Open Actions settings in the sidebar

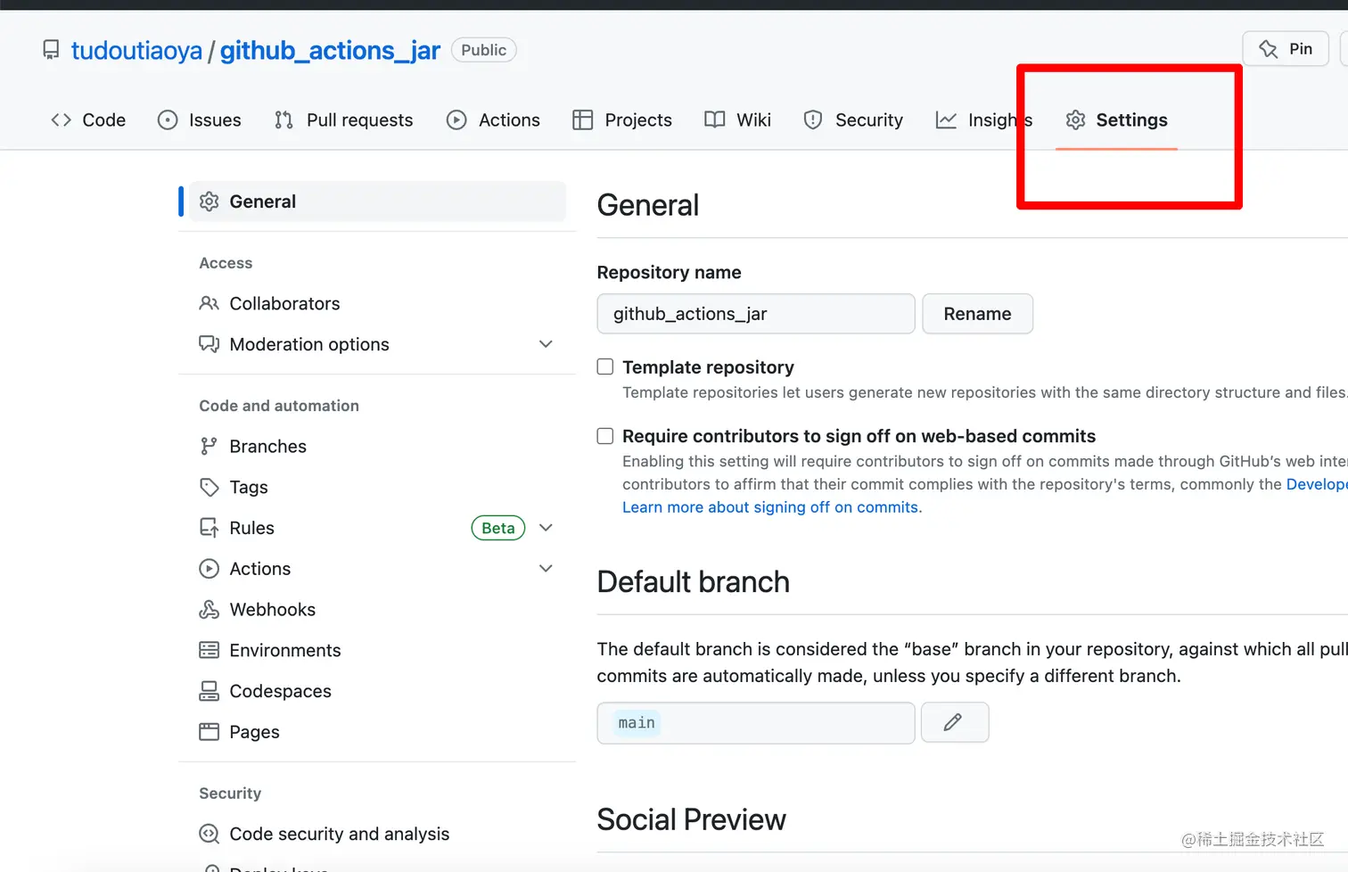click(377, 569)
